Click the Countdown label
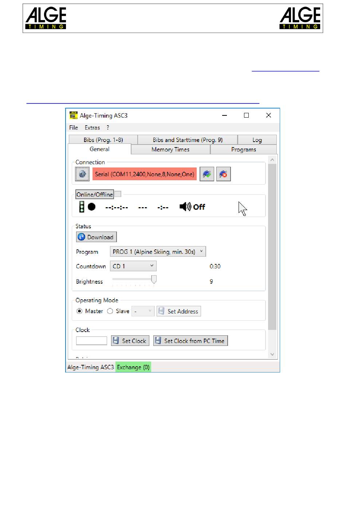This screenshot has width=346, height=505. point(91,266)
